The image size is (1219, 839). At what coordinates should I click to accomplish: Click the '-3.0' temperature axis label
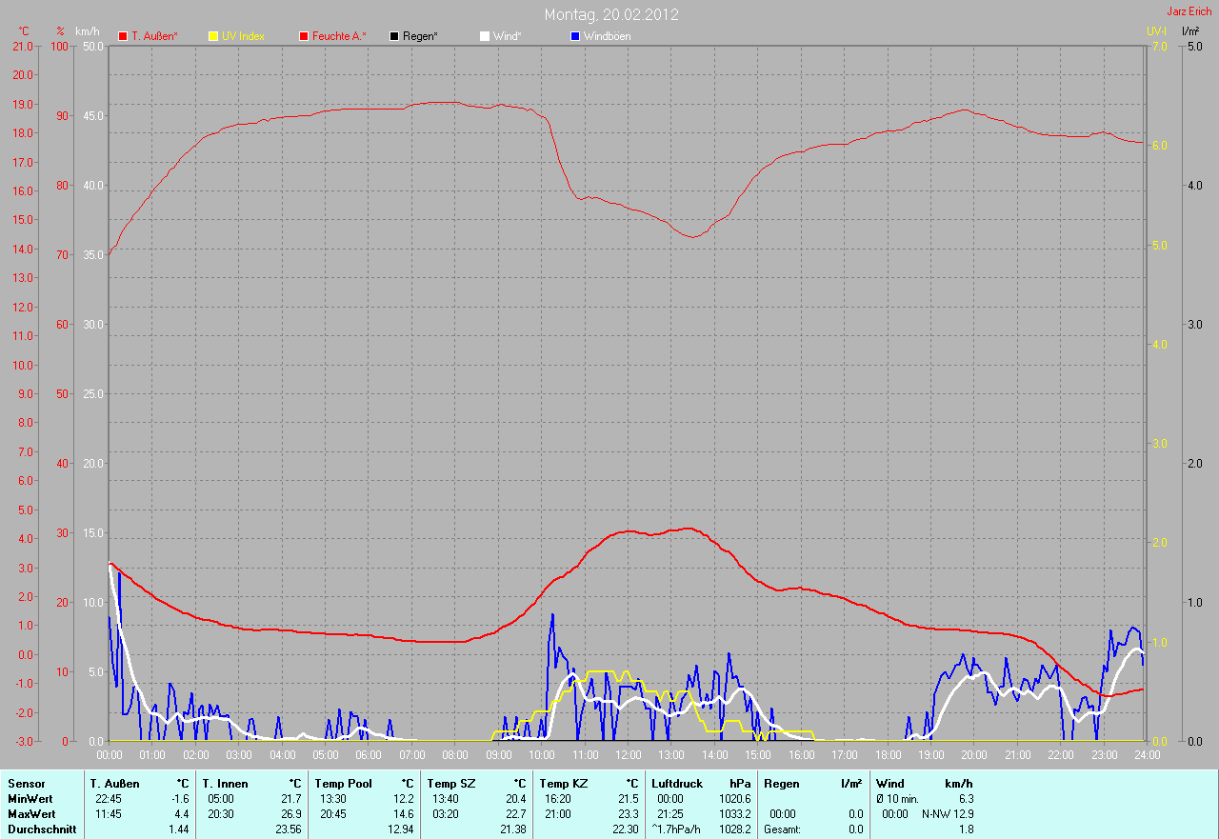coord(23,741)
